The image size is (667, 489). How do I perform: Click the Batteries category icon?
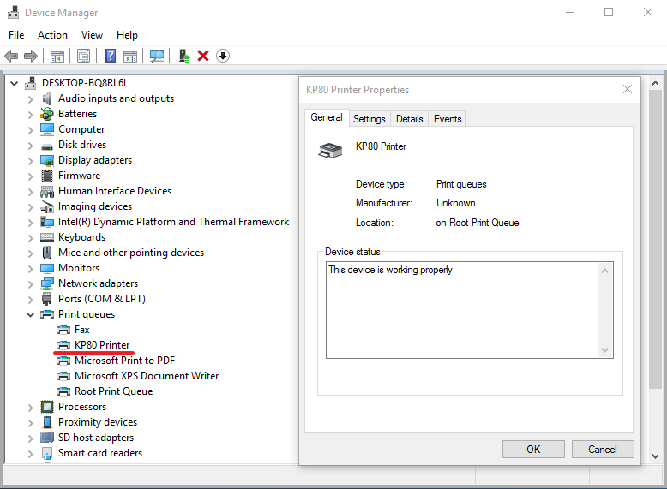[x=47, y=114]
